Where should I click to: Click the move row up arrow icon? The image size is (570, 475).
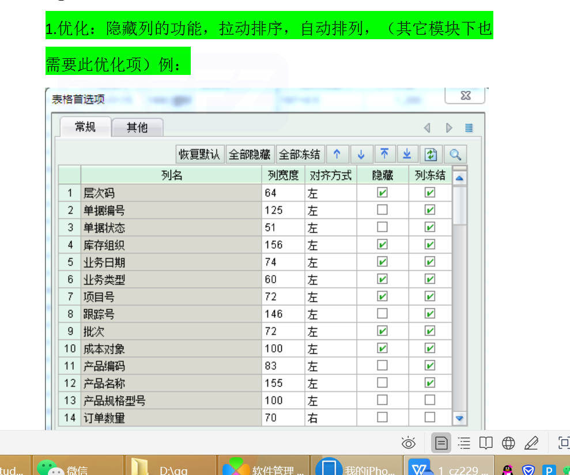coord(337,154)
